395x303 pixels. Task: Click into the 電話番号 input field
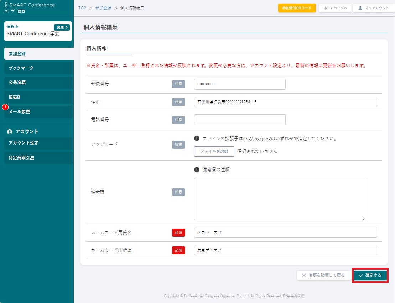click(240, 120)
